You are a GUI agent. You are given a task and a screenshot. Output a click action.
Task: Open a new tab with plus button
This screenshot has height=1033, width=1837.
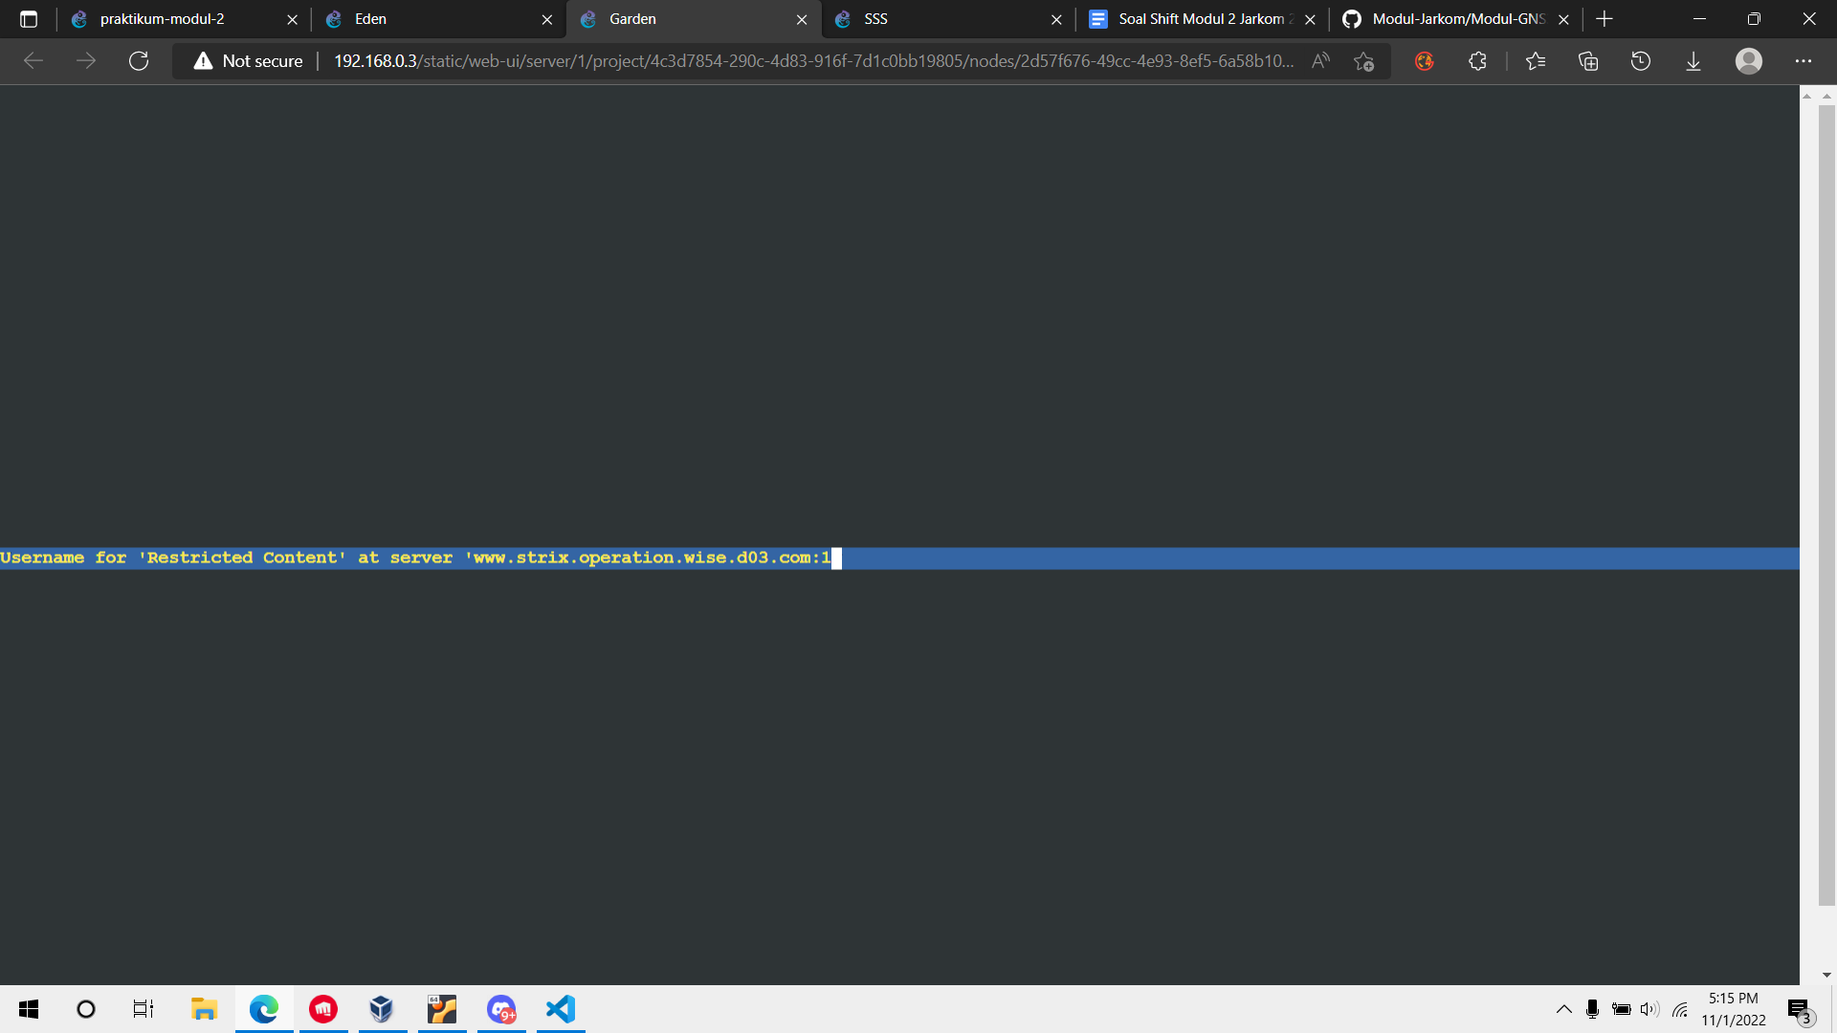[x=1605, y=19]
